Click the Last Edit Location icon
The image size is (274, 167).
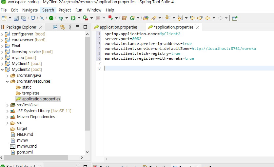(192, 18)
